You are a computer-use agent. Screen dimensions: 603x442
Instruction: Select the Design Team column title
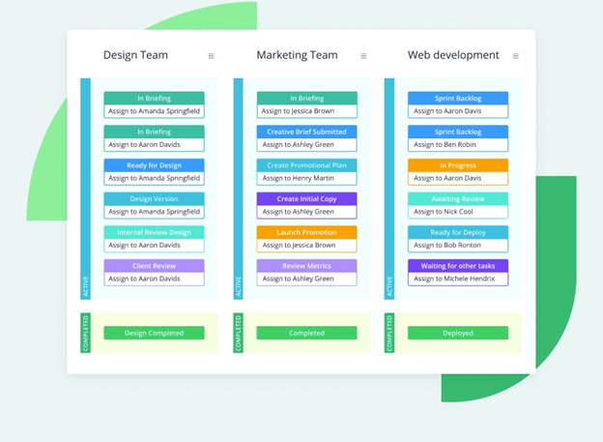pos(135,55)
